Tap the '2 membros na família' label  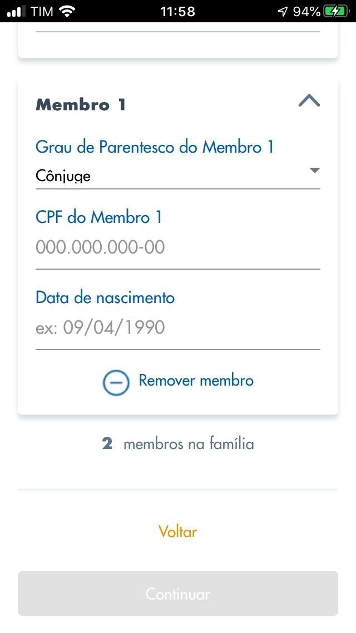tap(178, 444)
